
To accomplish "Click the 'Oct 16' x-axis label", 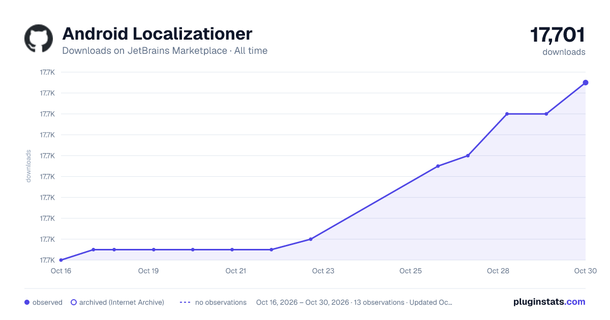I will [x=61, y=271].
